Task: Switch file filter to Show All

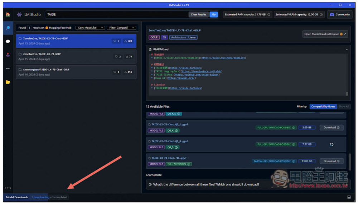Action: point(344,106)
